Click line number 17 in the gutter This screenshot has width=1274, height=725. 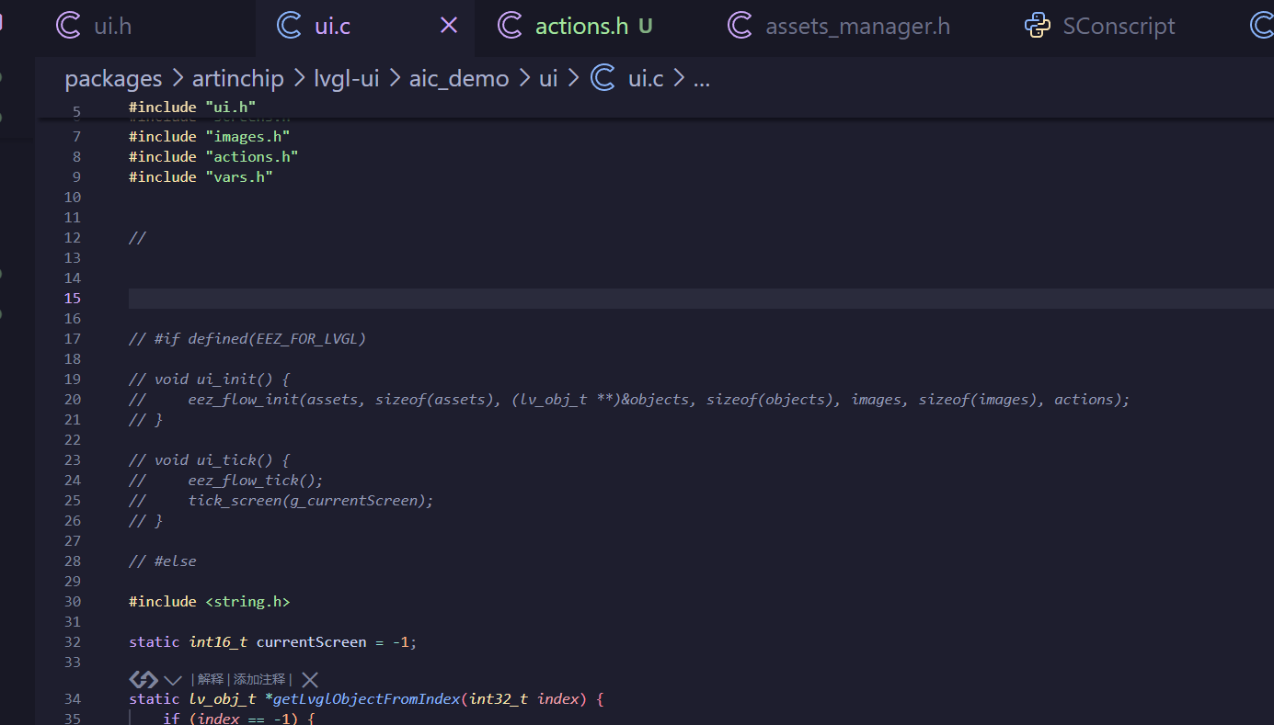[73, 338]
